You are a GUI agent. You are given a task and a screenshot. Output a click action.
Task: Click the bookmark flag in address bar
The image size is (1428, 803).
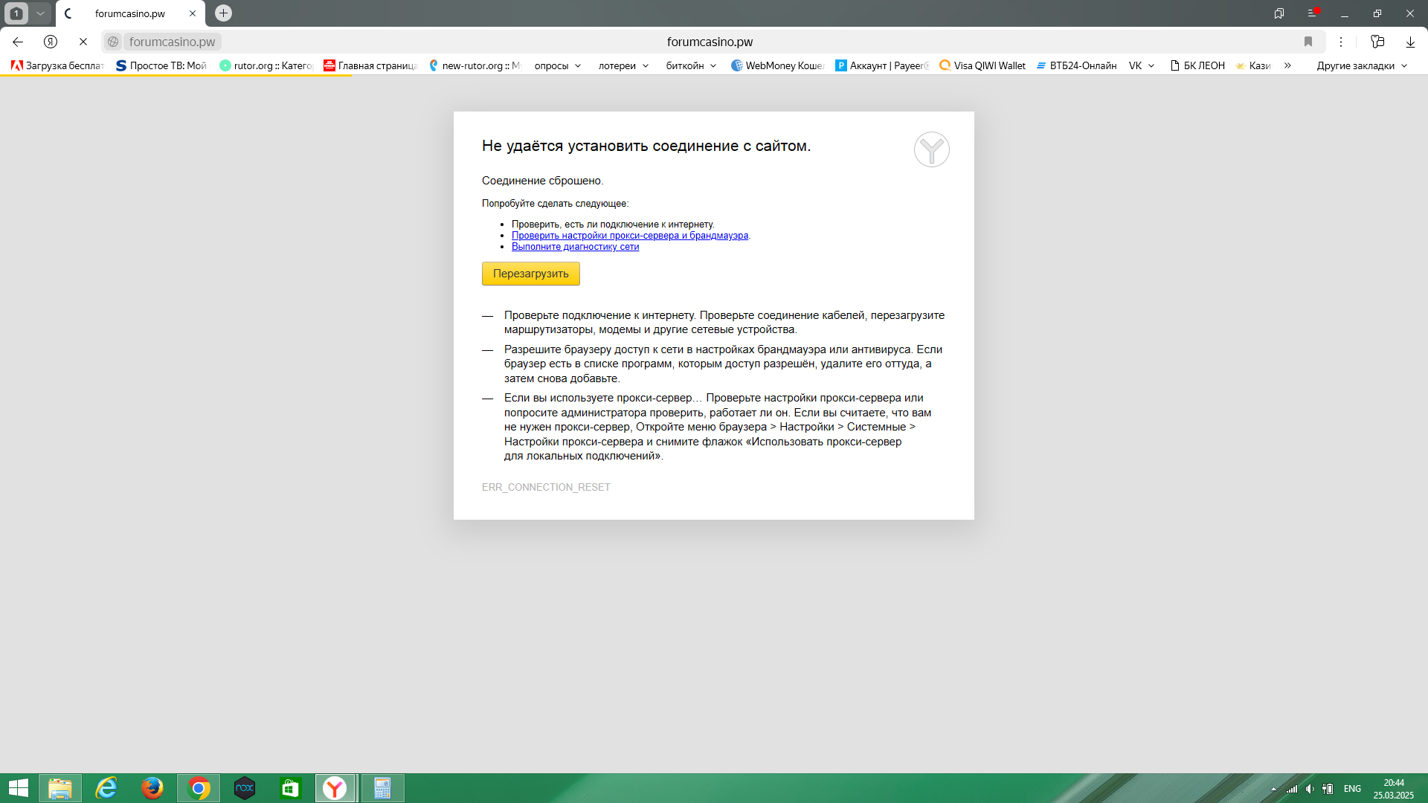(1308, 42)
